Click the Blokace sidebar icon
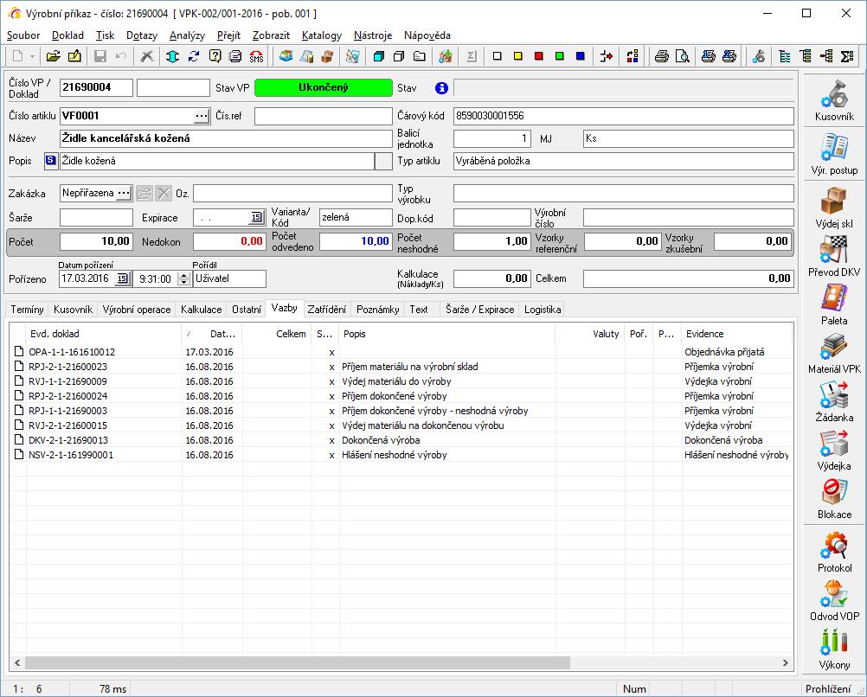This screenshot has height=697, width=867. (x=834, y=498)
